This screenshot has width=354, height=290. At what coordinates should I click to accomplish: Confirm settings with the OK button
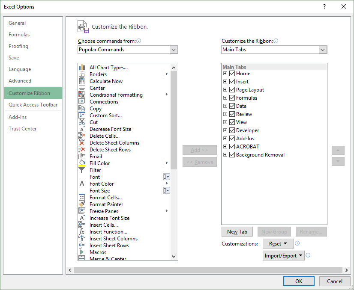pos(299,281)
